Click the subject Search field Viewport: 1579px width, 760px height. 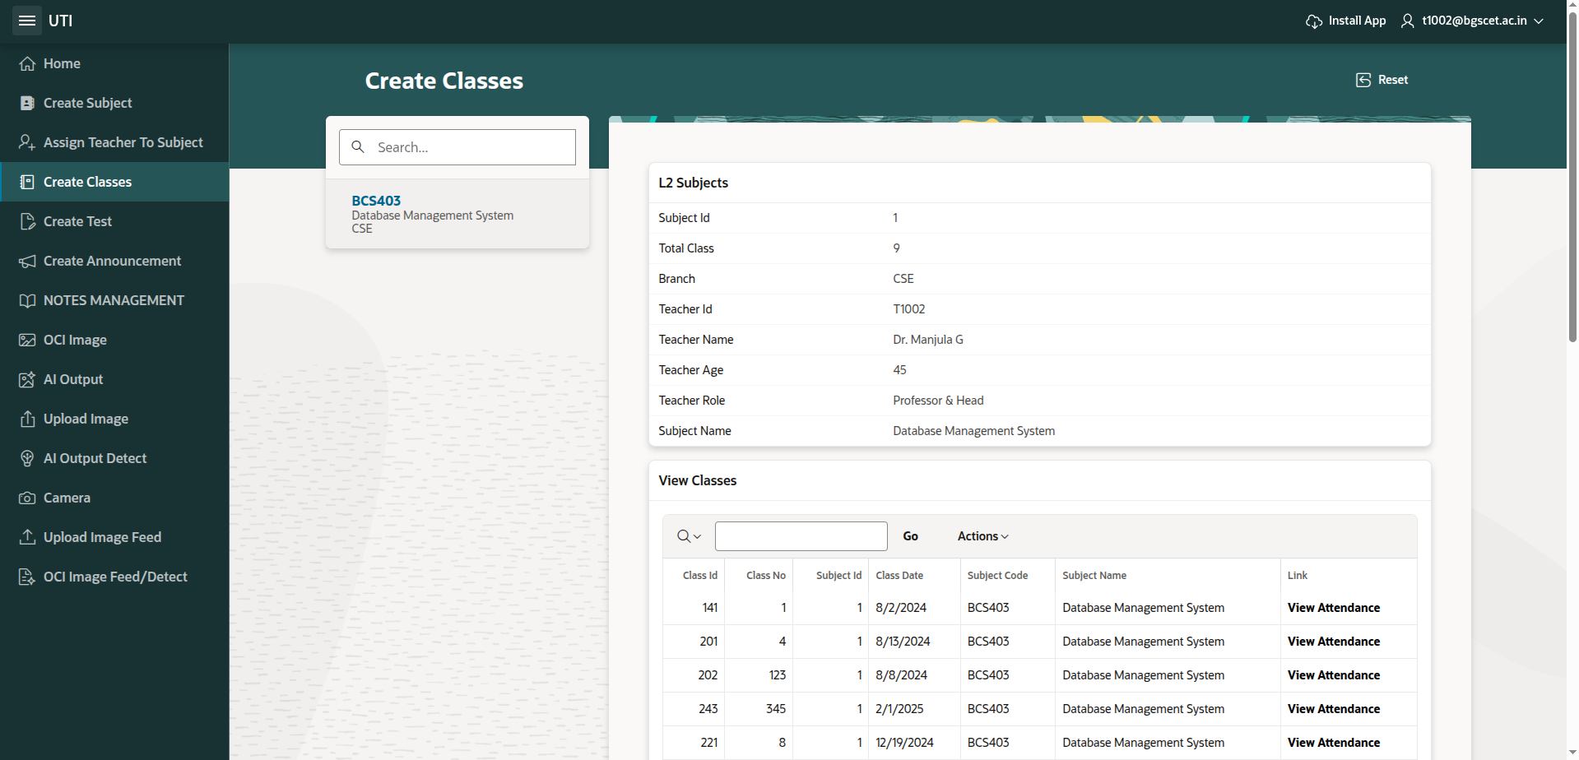(x=469, y=147)
